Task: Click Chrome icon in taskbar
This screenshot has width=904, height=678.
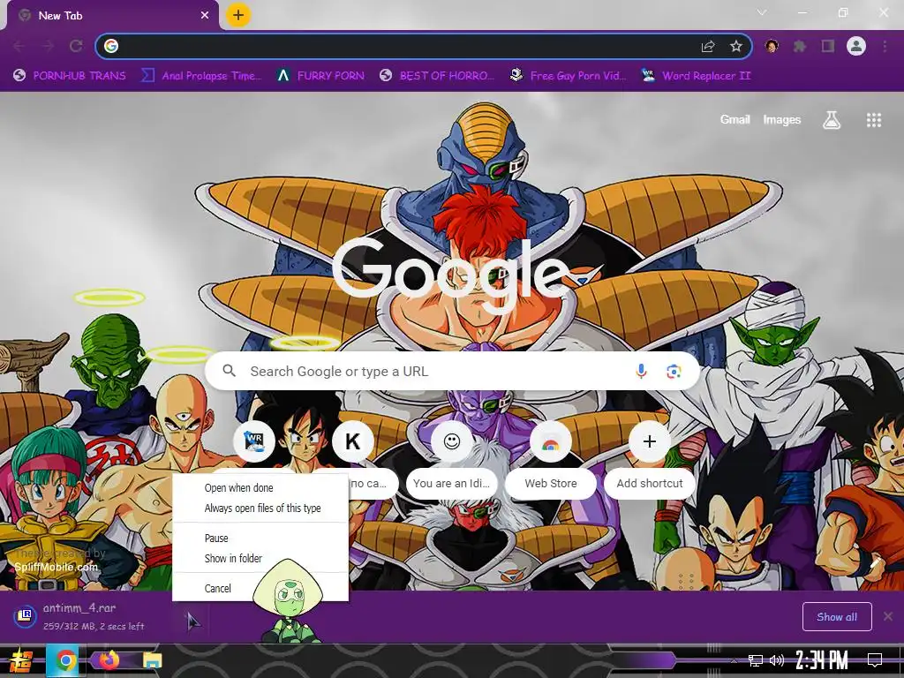Action: (x=65, y=660)
